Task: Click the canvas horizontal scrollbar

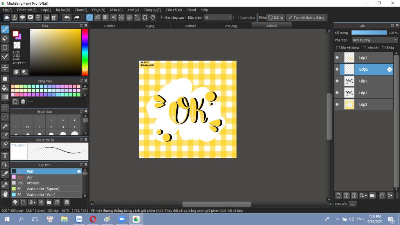Action: [x=216, y=204]
